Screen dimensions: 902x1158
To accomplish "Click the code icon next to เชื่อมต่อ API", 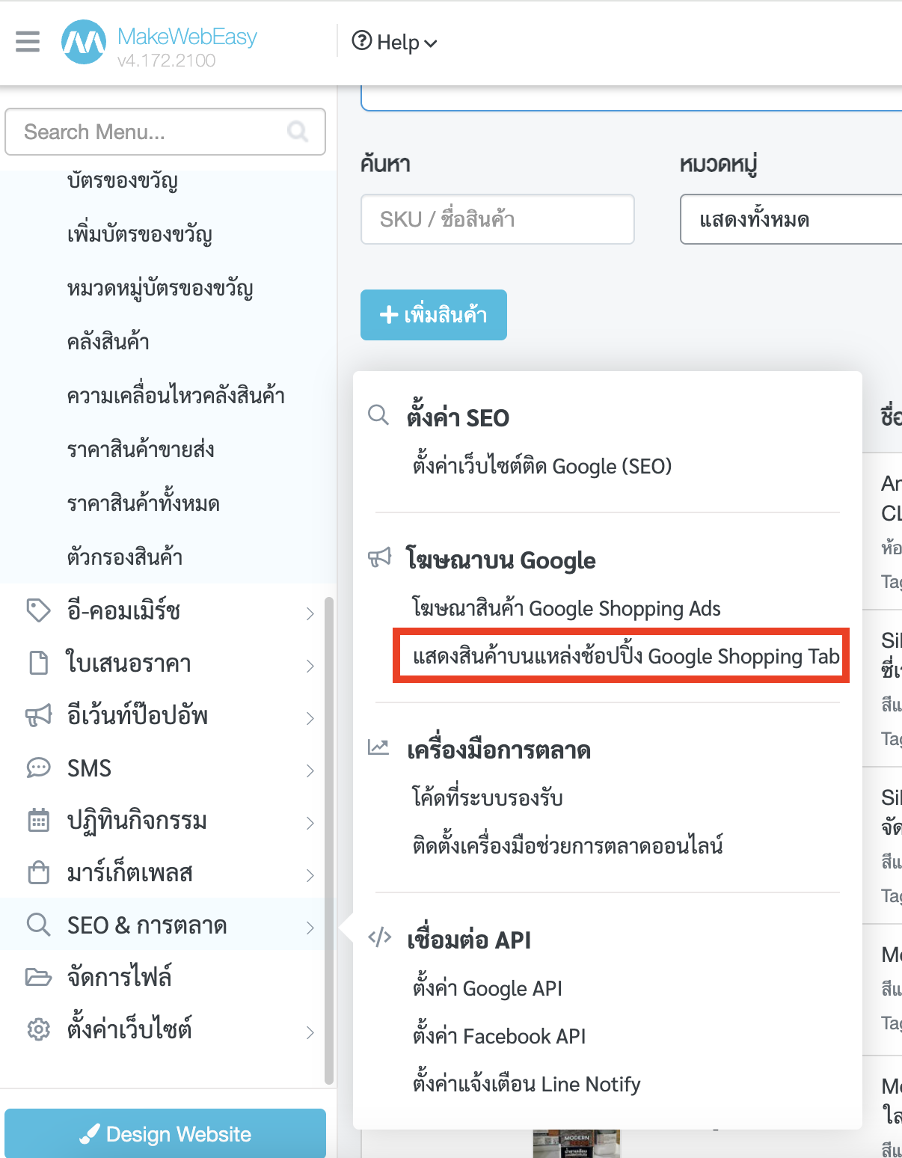I will coord(380,937).
